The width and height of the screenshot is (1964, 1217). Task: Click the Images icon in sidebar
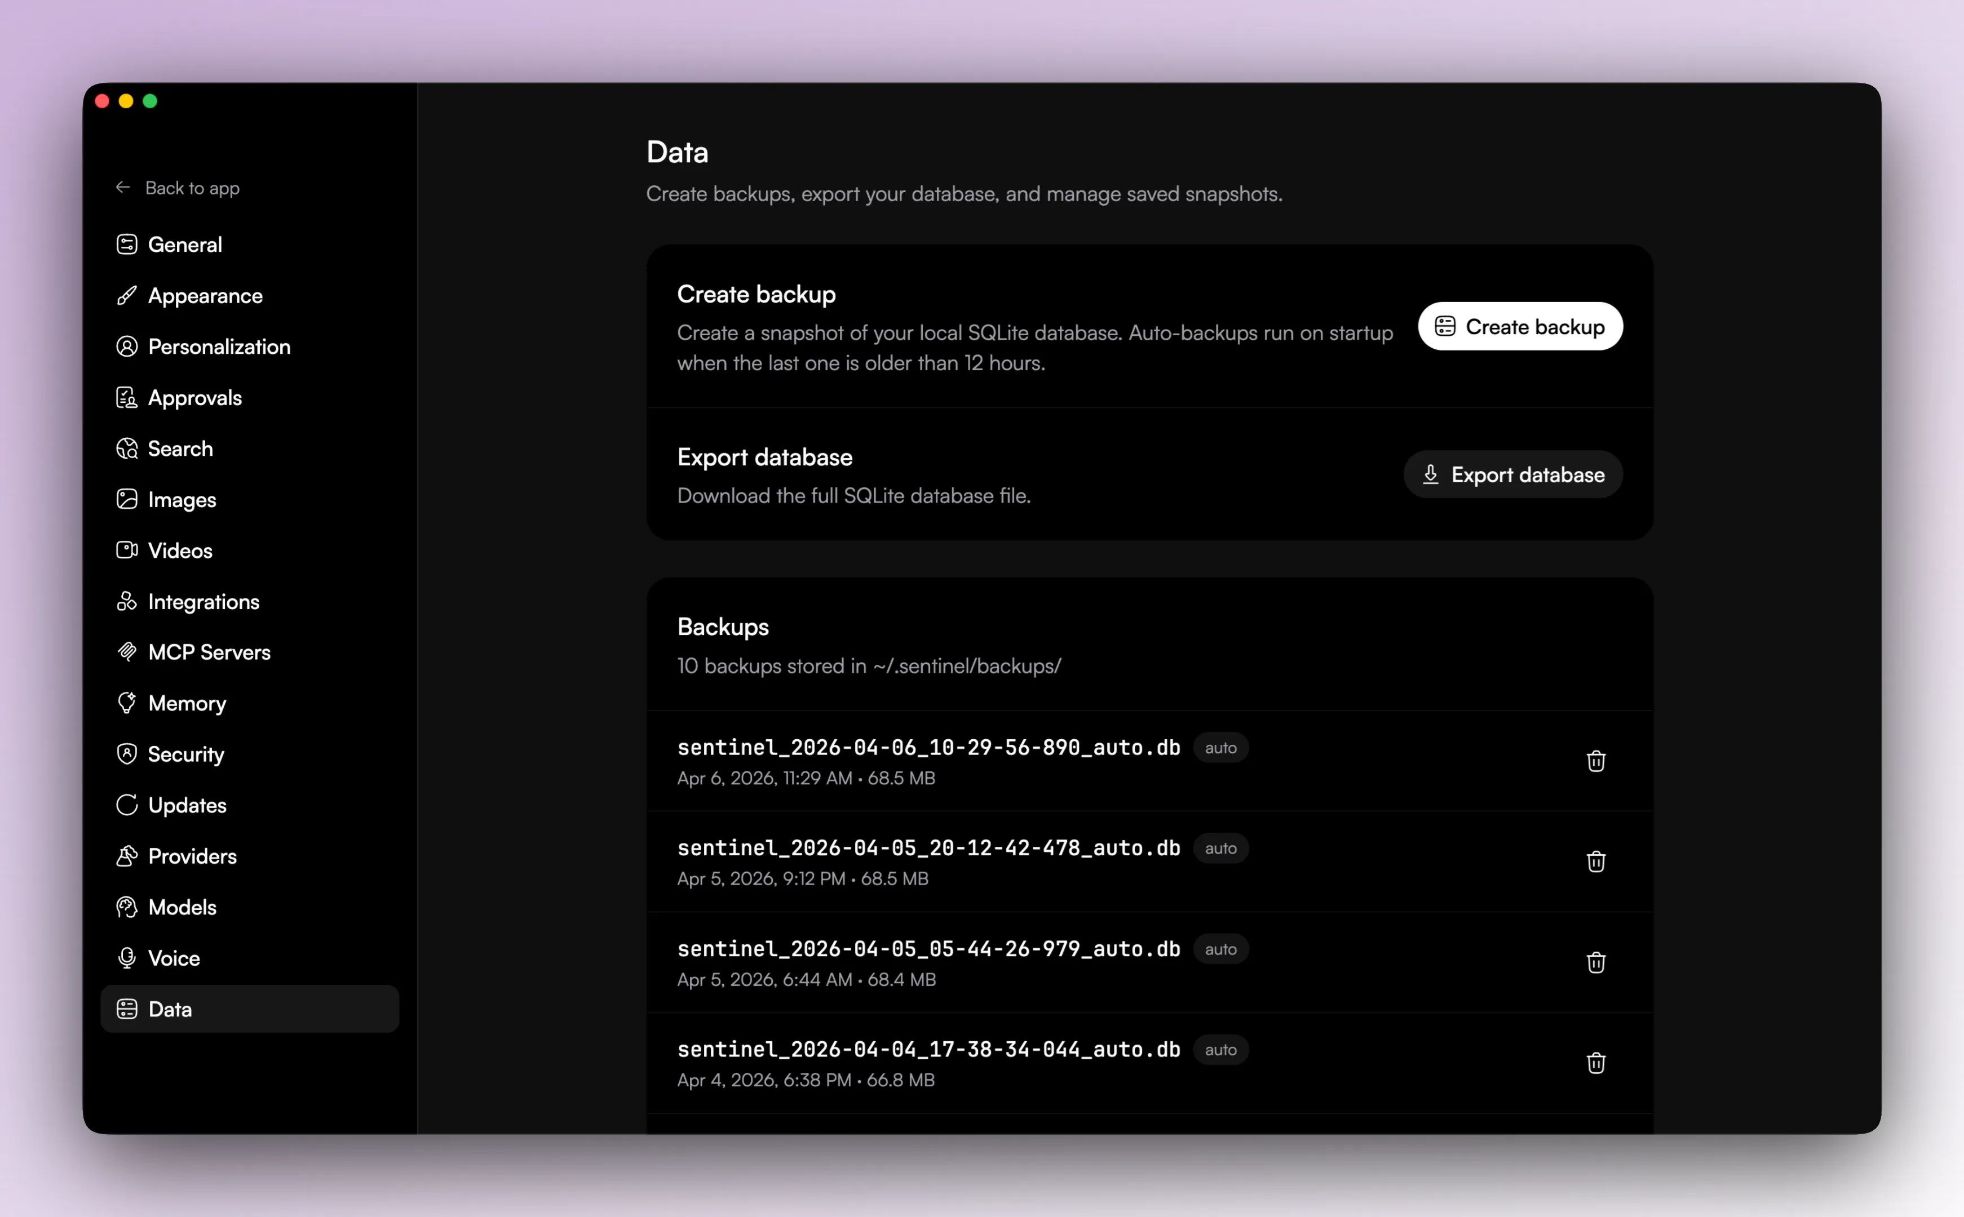(x=126, y=499)
